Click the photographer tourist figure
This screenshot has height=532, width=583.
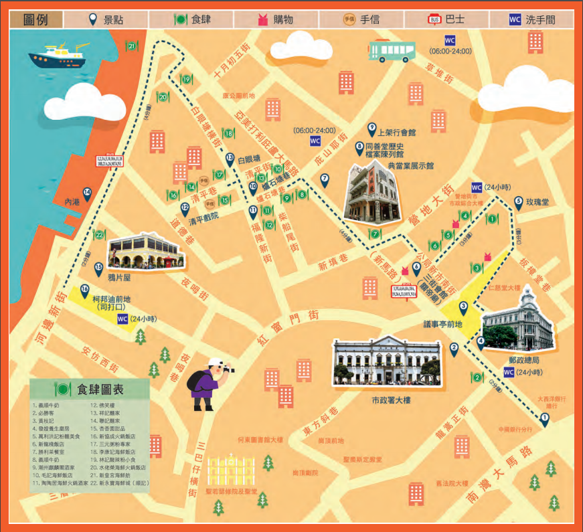tap(209, 384)
